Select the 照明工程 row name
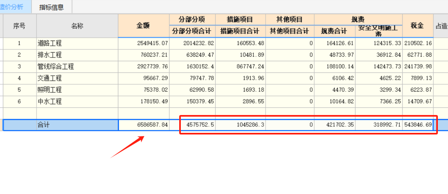The height and width of the screenshot is (194, 448). tap(77, 90)
